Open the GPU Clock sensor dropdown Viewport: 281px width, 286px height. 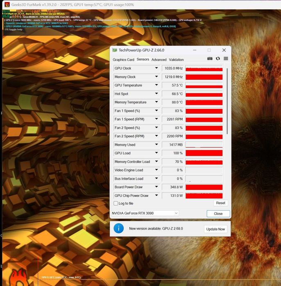(156, 68)
